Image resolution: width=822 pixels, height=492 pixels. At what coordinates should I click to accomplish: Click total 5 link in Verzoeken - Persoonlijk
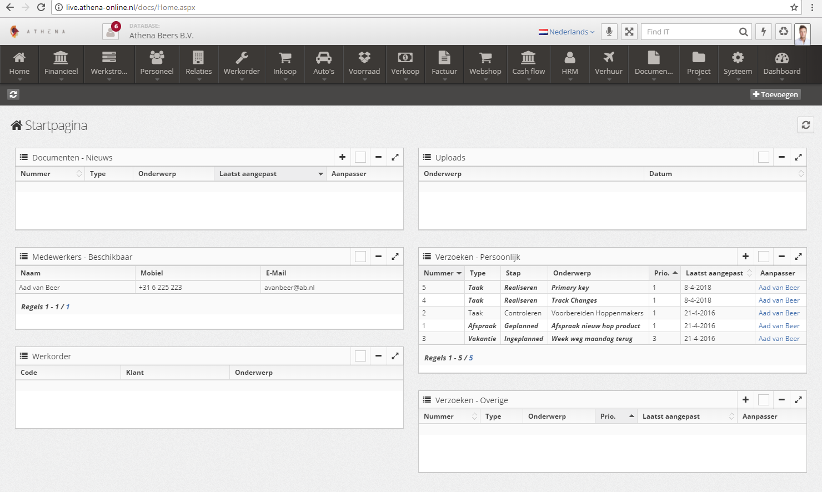471,358
